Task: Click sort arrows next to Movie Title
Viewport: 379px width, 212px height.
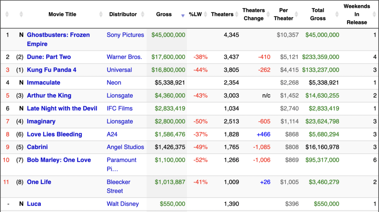Action: pos(101,14)
